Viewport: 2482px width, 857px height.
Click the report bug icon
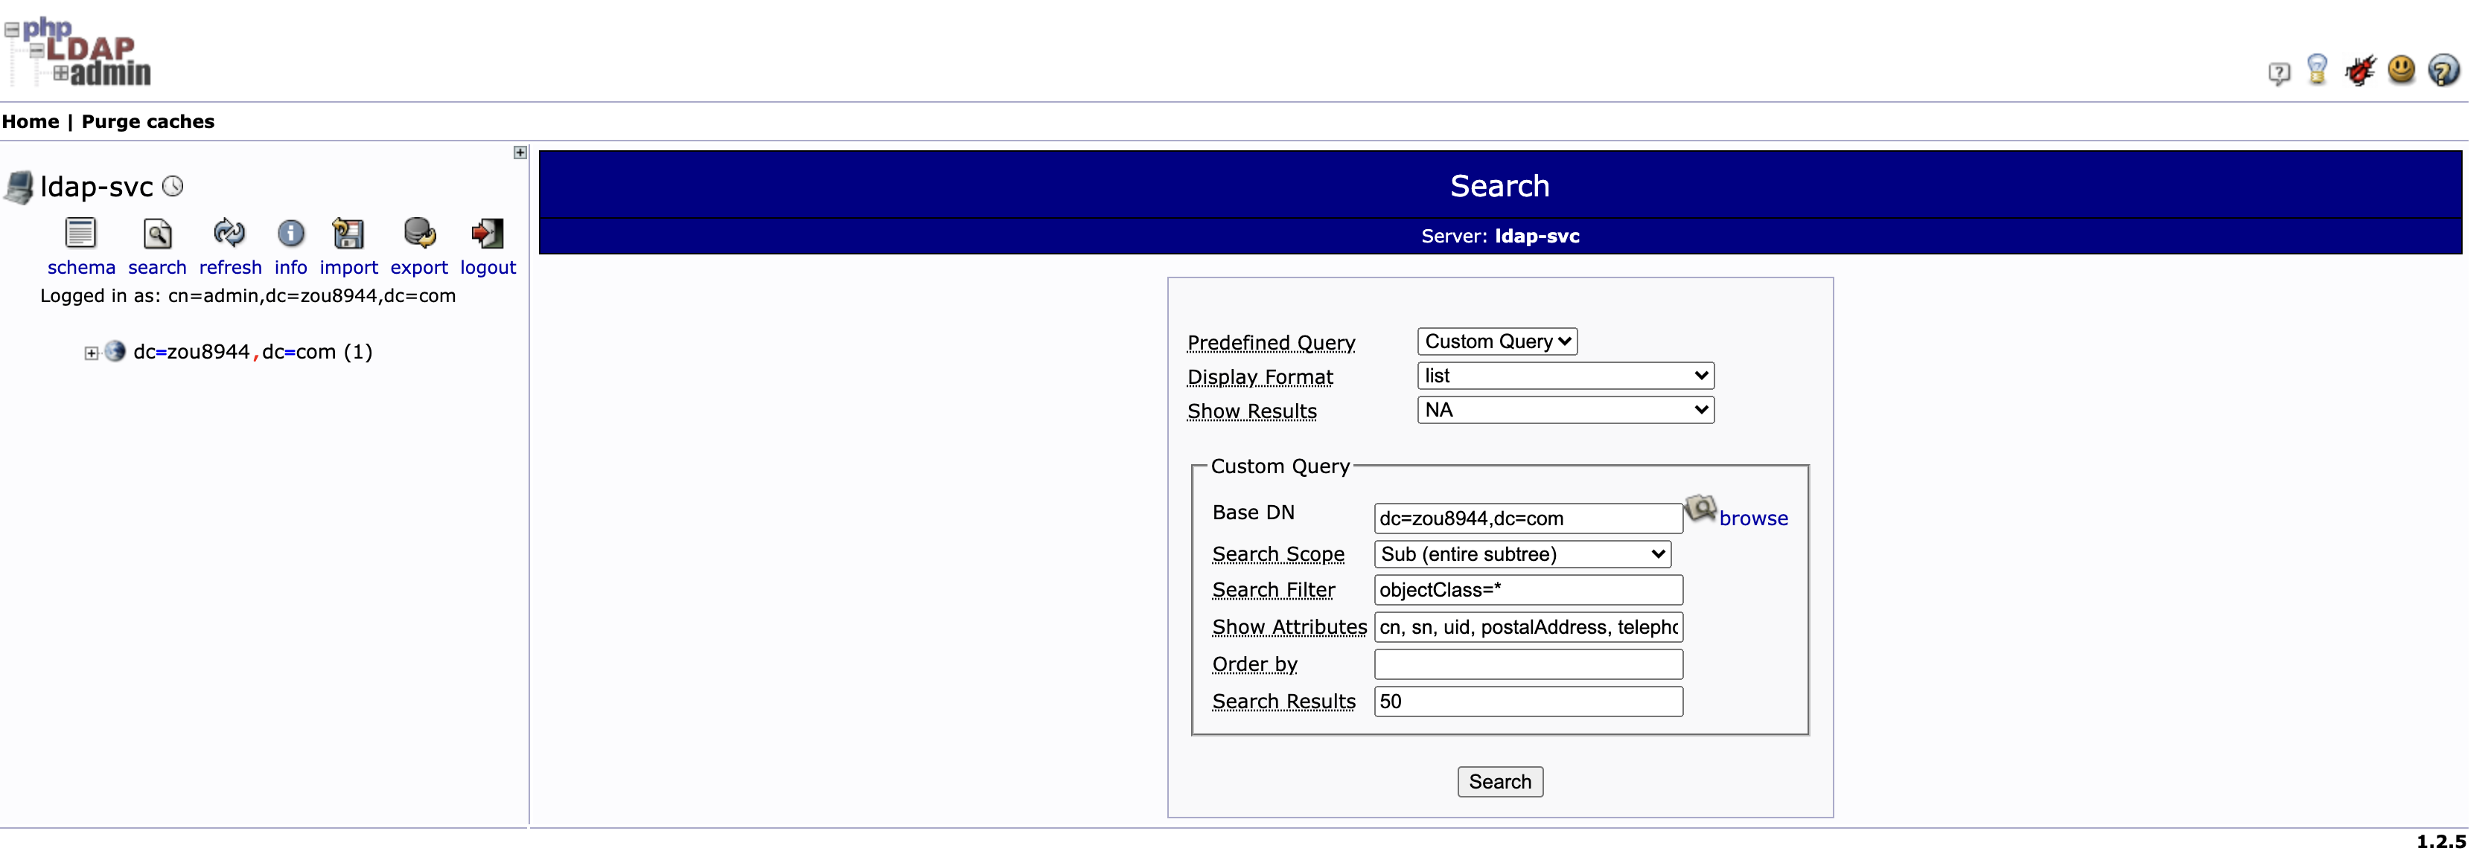tap(2360, 70)
